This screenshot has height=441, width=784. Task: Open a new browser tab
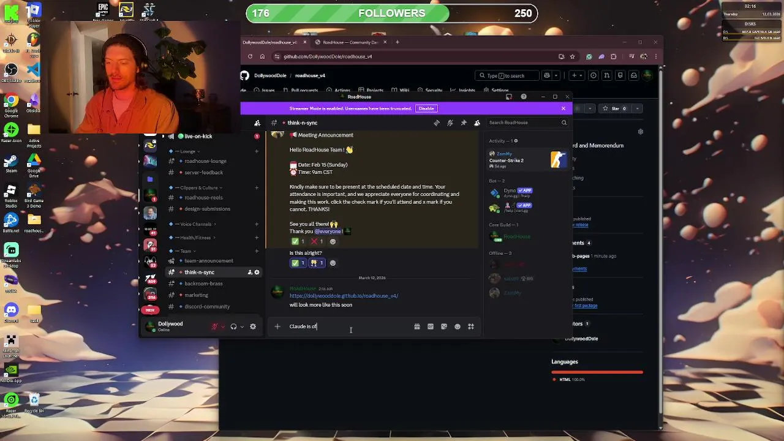point(397,42)
